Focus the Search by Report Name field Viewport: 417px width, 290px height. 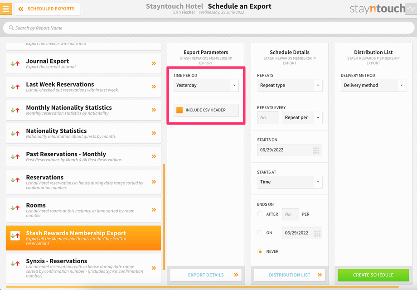coord(209,28)
